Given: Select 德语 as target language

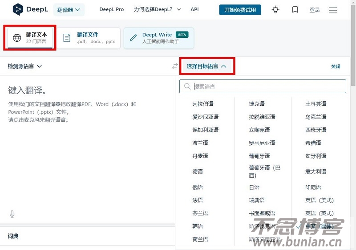Looking at the screenshot, I should click(198, 171).
